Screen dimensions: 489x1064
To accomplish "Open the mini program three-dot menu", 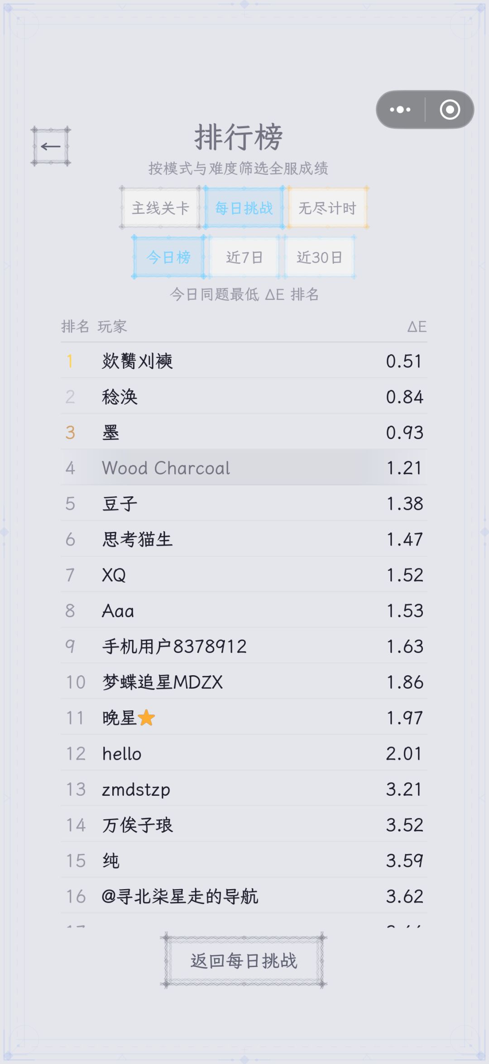I will pos(400,110).
